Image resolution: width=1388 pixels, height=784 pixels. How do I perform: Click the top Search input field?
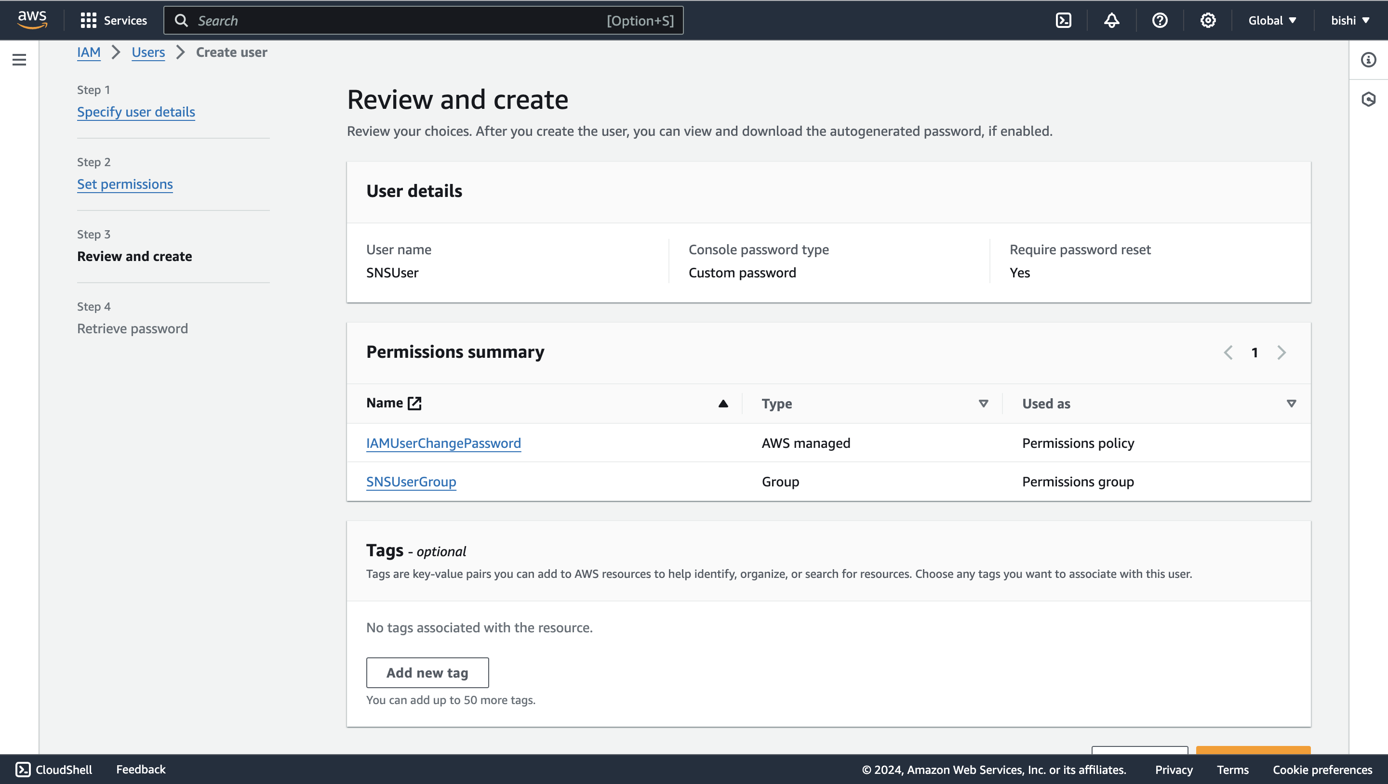pos(399,20)
